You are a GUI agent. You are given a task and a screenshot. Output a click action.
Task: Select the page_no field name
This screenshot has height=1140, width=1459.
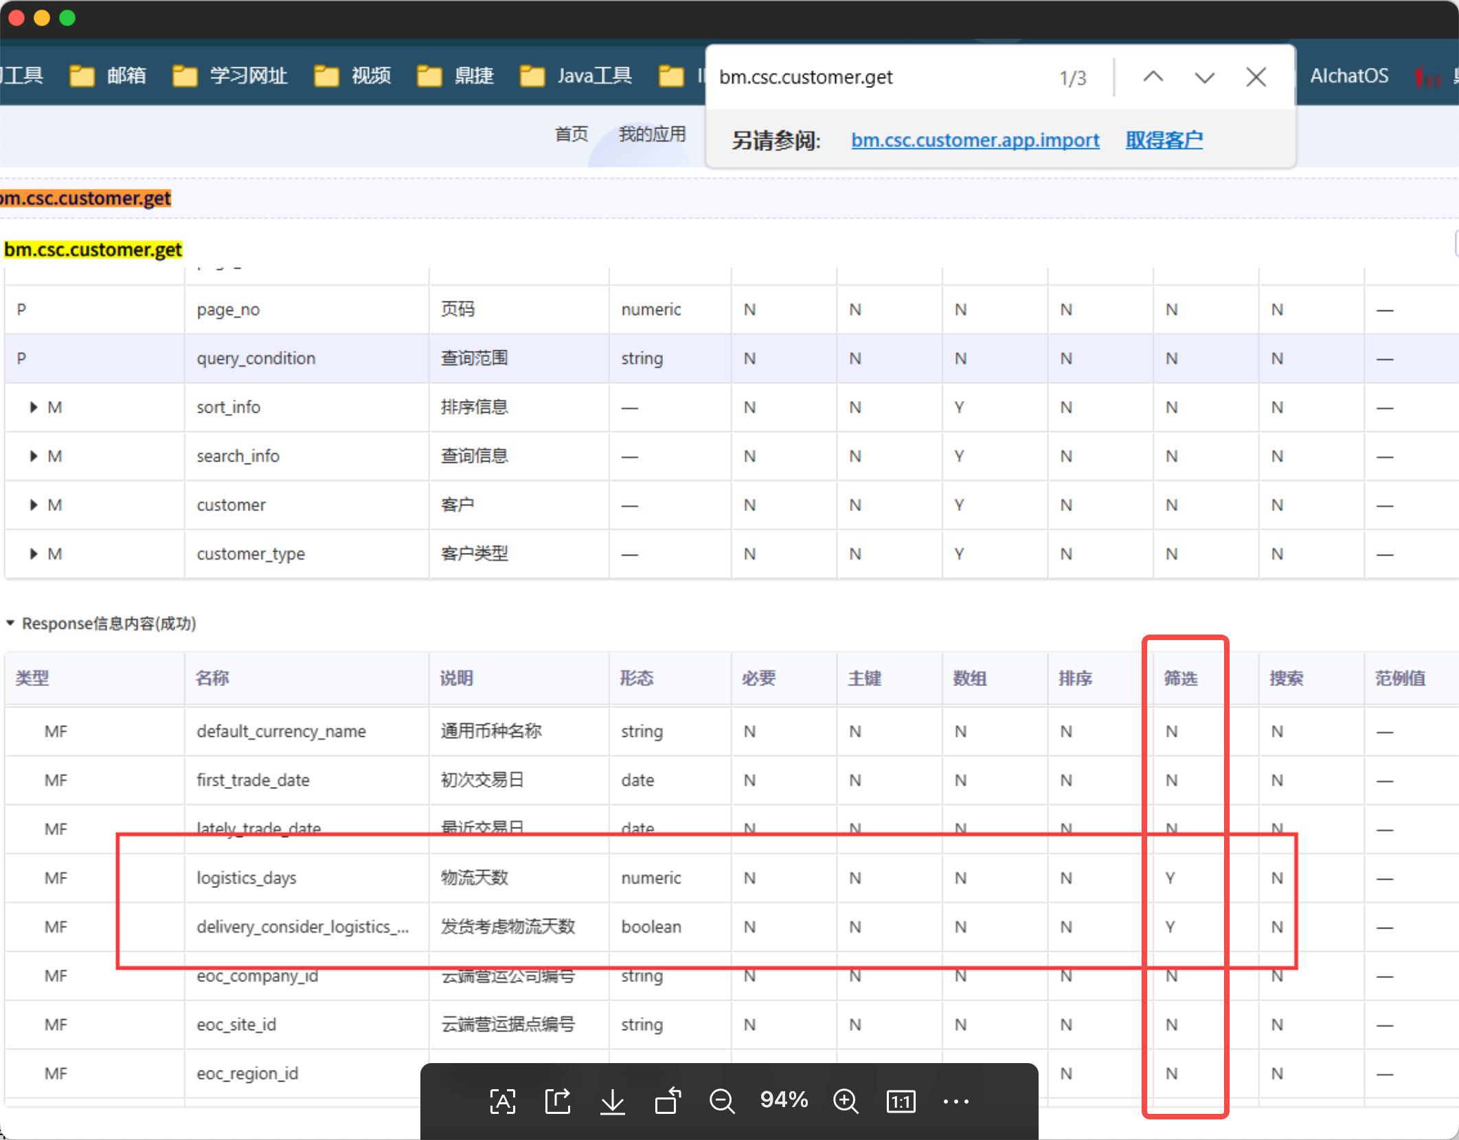228,310
